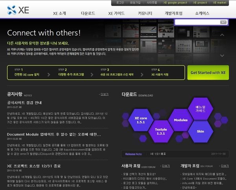236x190 pixels.
Task: Open the 개발자포럼 menu
Action: [173, 13]
